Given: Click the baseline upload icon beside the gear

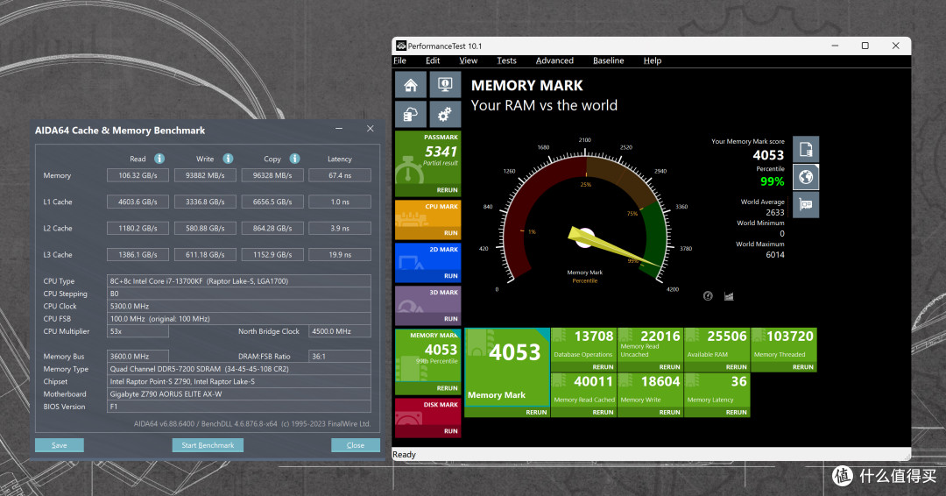Looking at the screenshot, I should click(411, 114).
